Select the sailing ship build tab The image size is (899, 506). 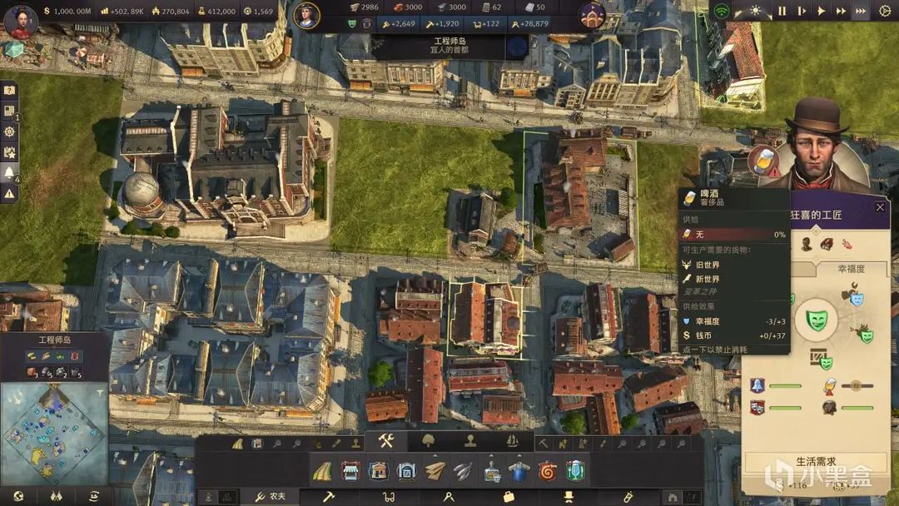tap(512, 441)
